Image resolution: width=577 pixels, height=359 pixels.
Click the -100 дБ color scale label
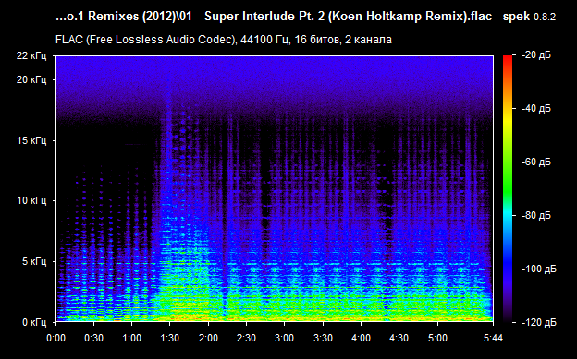[x=539, y=269]
